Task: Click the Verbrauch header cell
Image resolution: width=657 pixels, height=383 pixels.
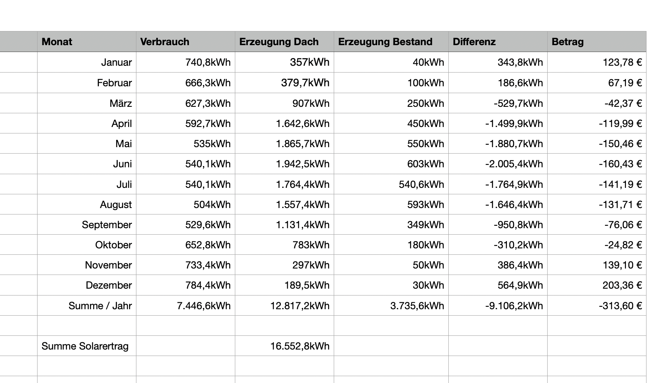Action: (185, 42)
